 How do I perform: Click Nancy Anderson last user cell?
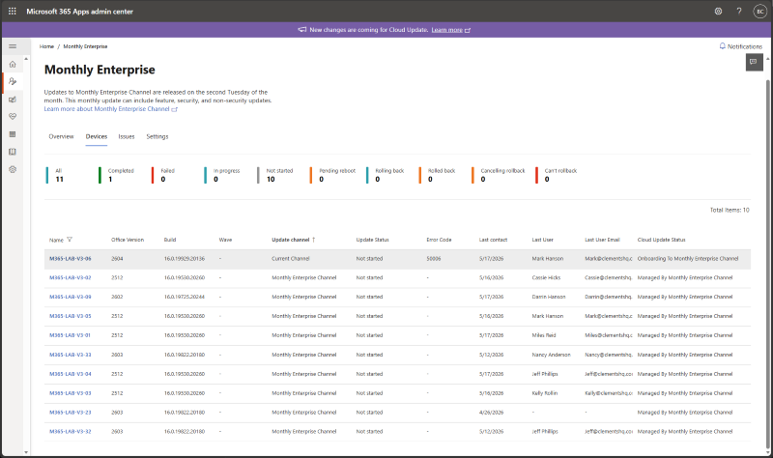click(x=551, y=355)
